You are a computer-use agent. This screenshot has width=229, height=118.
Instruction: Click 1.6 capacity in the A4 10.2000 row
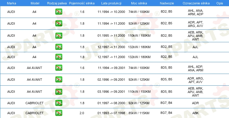pyautogui.click(x=82, y=12)
